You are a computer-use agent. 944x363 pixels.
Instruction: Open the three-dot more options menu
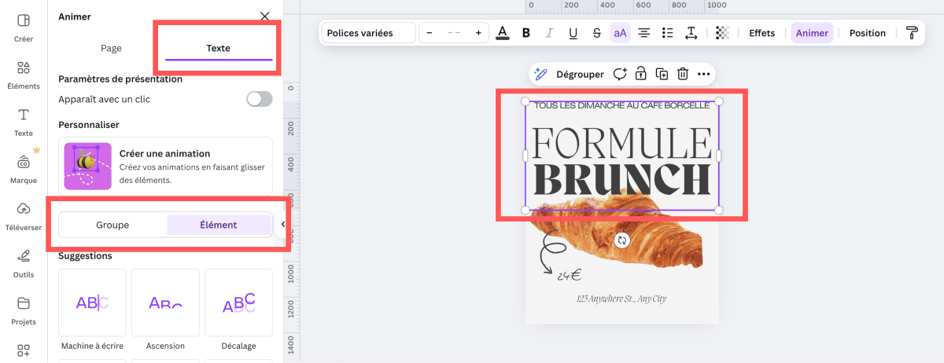point(704,74)
